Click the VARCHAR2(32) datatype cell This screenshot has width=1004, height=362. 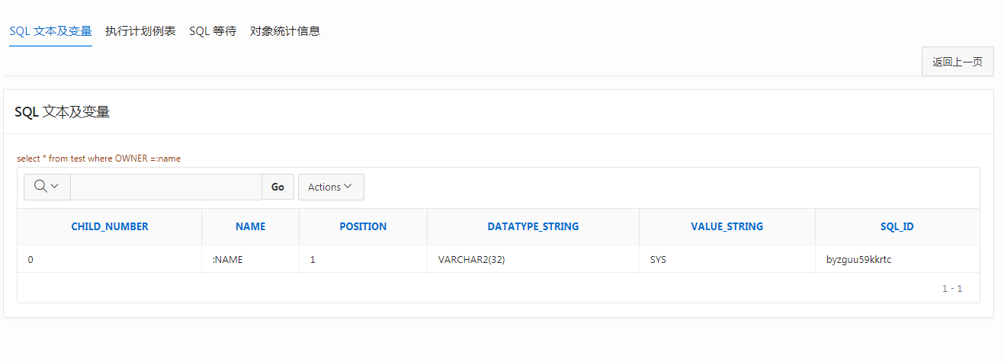click(x=471, y=259)
